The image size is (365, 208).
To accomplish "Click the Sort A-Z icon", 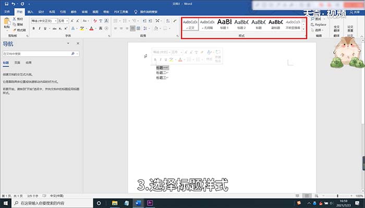I will point(168,21).
